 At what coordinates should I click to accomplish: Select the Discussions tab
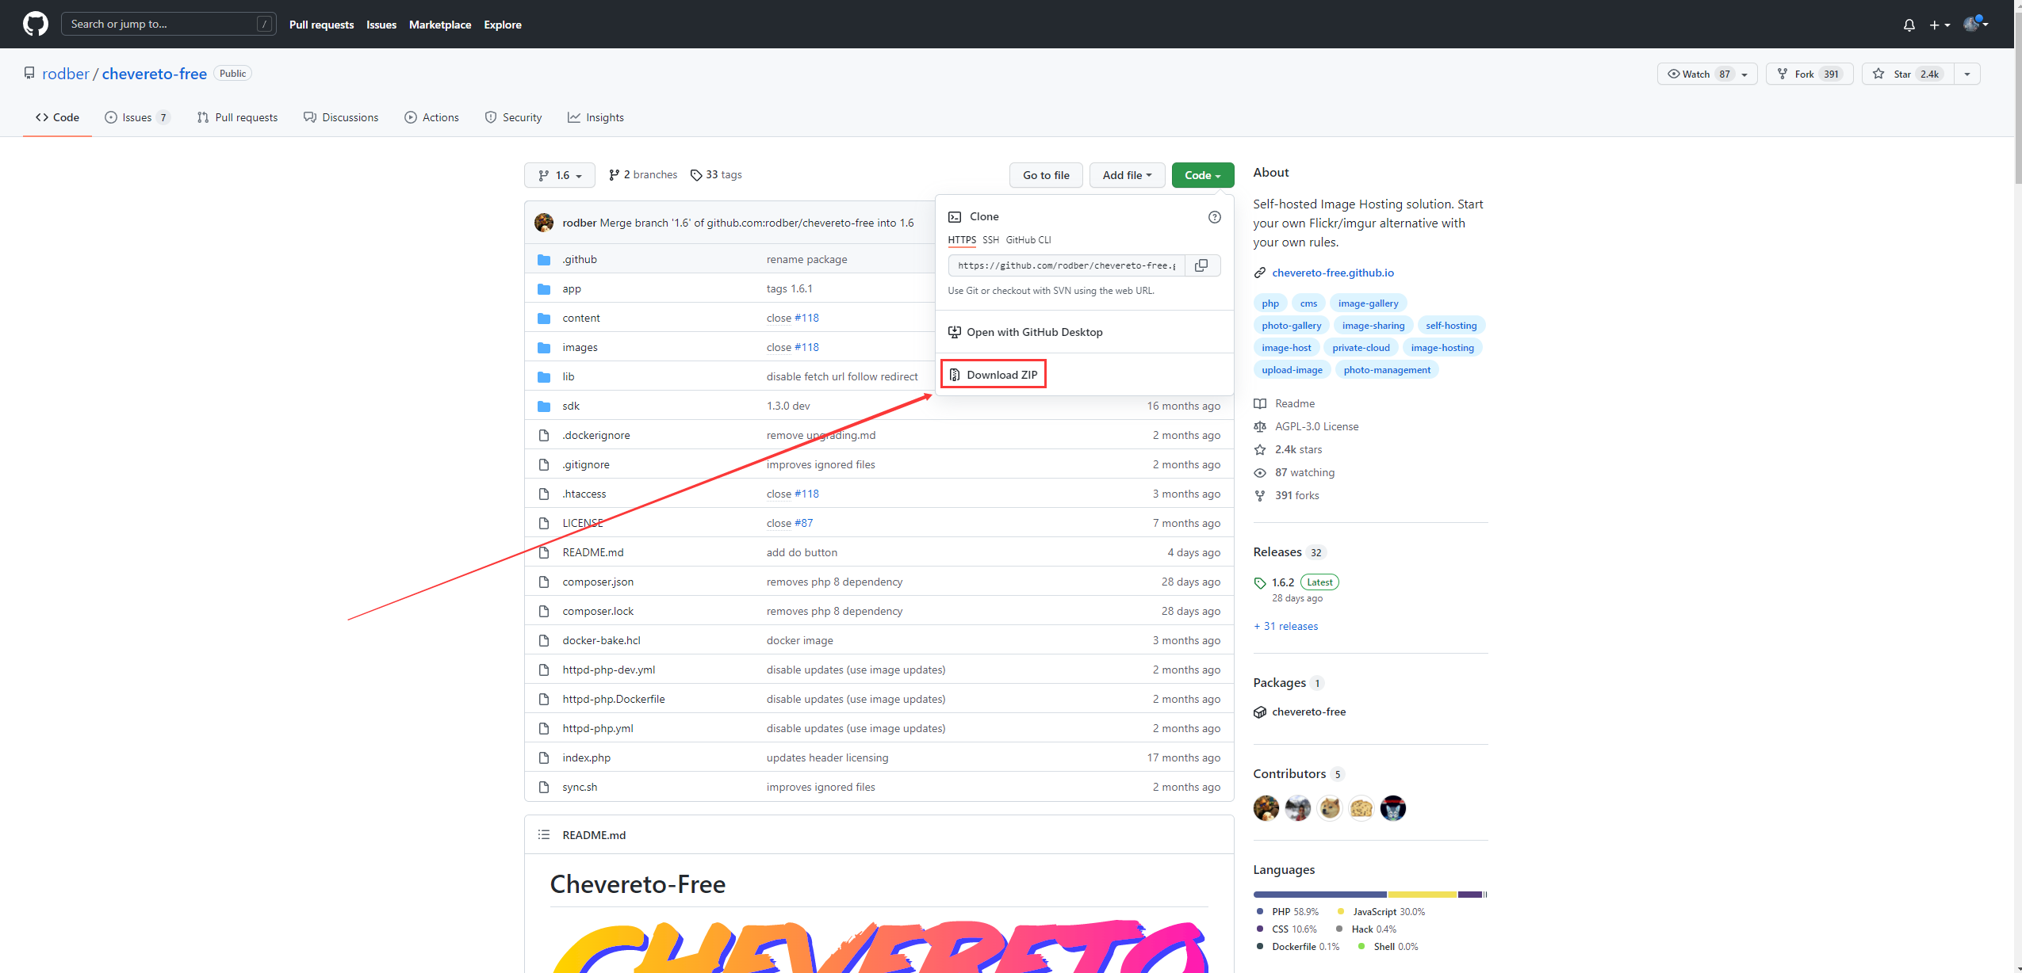tap(341, 117)
